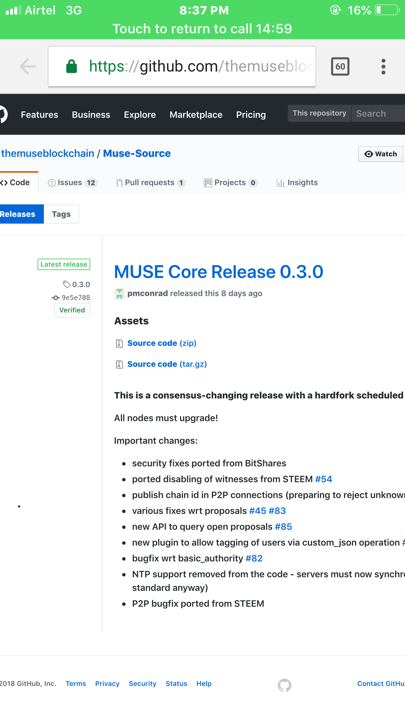Open Features in GitHub header
The width and height of the screenshot is (405, 721).
(x=39, y=115)
